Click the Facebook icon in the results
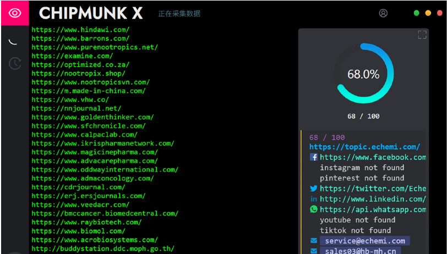 click(x=314, y=157)
